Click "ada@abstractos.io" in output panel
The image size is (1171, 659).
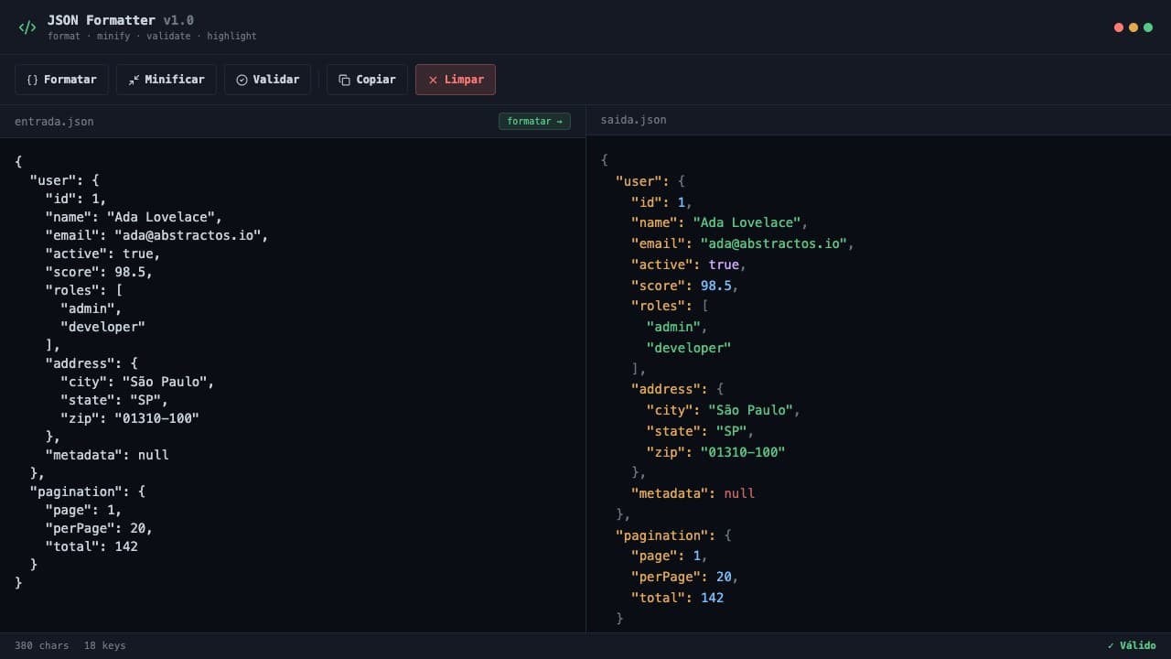(x=774, y=243)
